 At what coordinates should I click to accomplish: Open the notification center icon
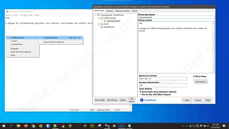click(224, 126)
